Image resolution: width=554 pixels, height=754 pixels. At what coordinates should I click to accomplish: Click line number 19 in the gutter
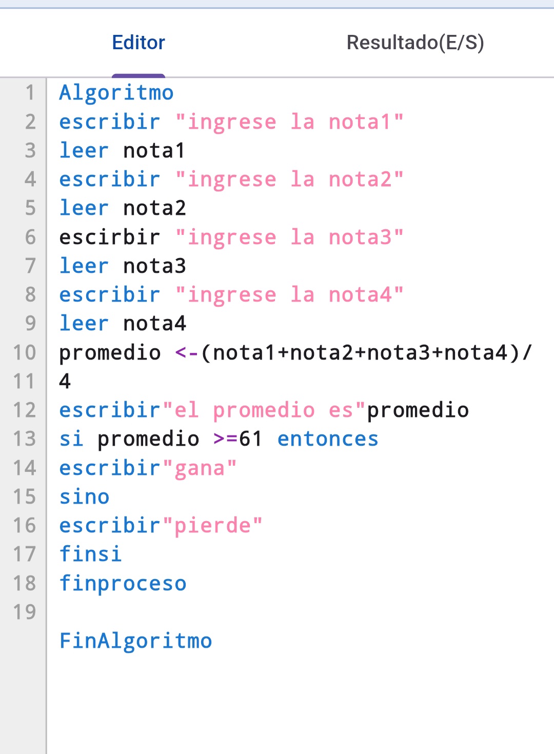(x=25, y=612)
